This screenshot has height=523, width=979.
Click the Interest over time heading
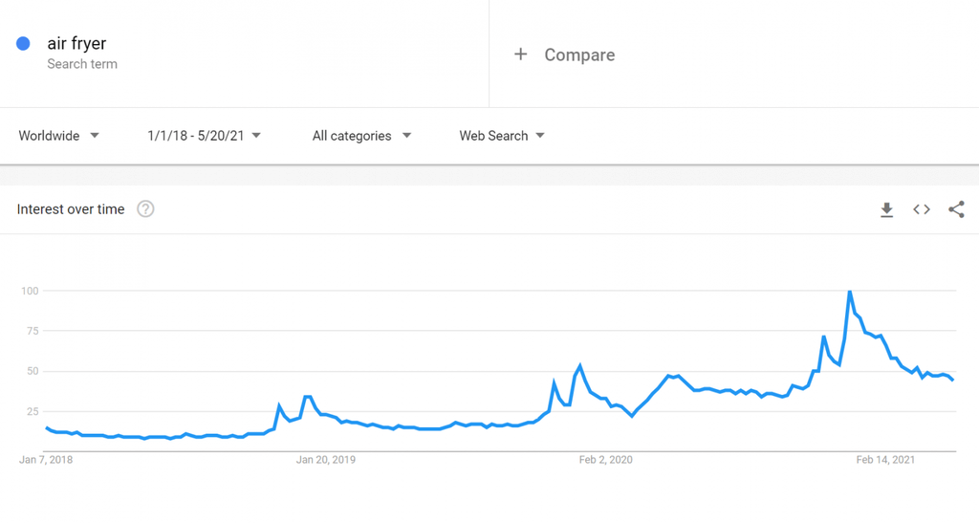[71, 209]
